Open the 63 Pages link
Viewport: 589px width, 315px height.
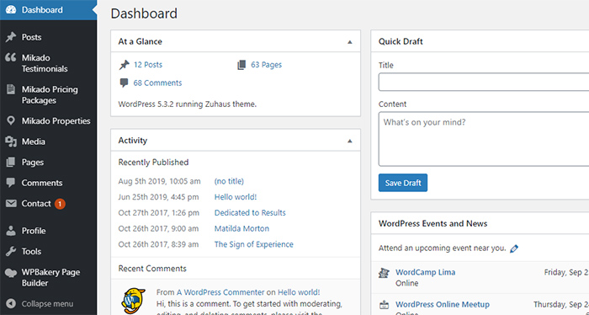point(267,65)
